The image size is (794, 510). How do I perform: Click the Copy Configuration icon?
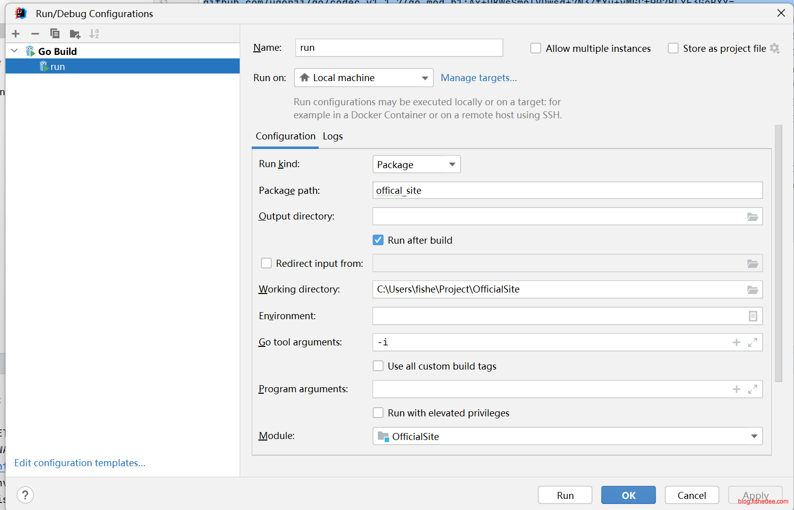click(55, 34)
